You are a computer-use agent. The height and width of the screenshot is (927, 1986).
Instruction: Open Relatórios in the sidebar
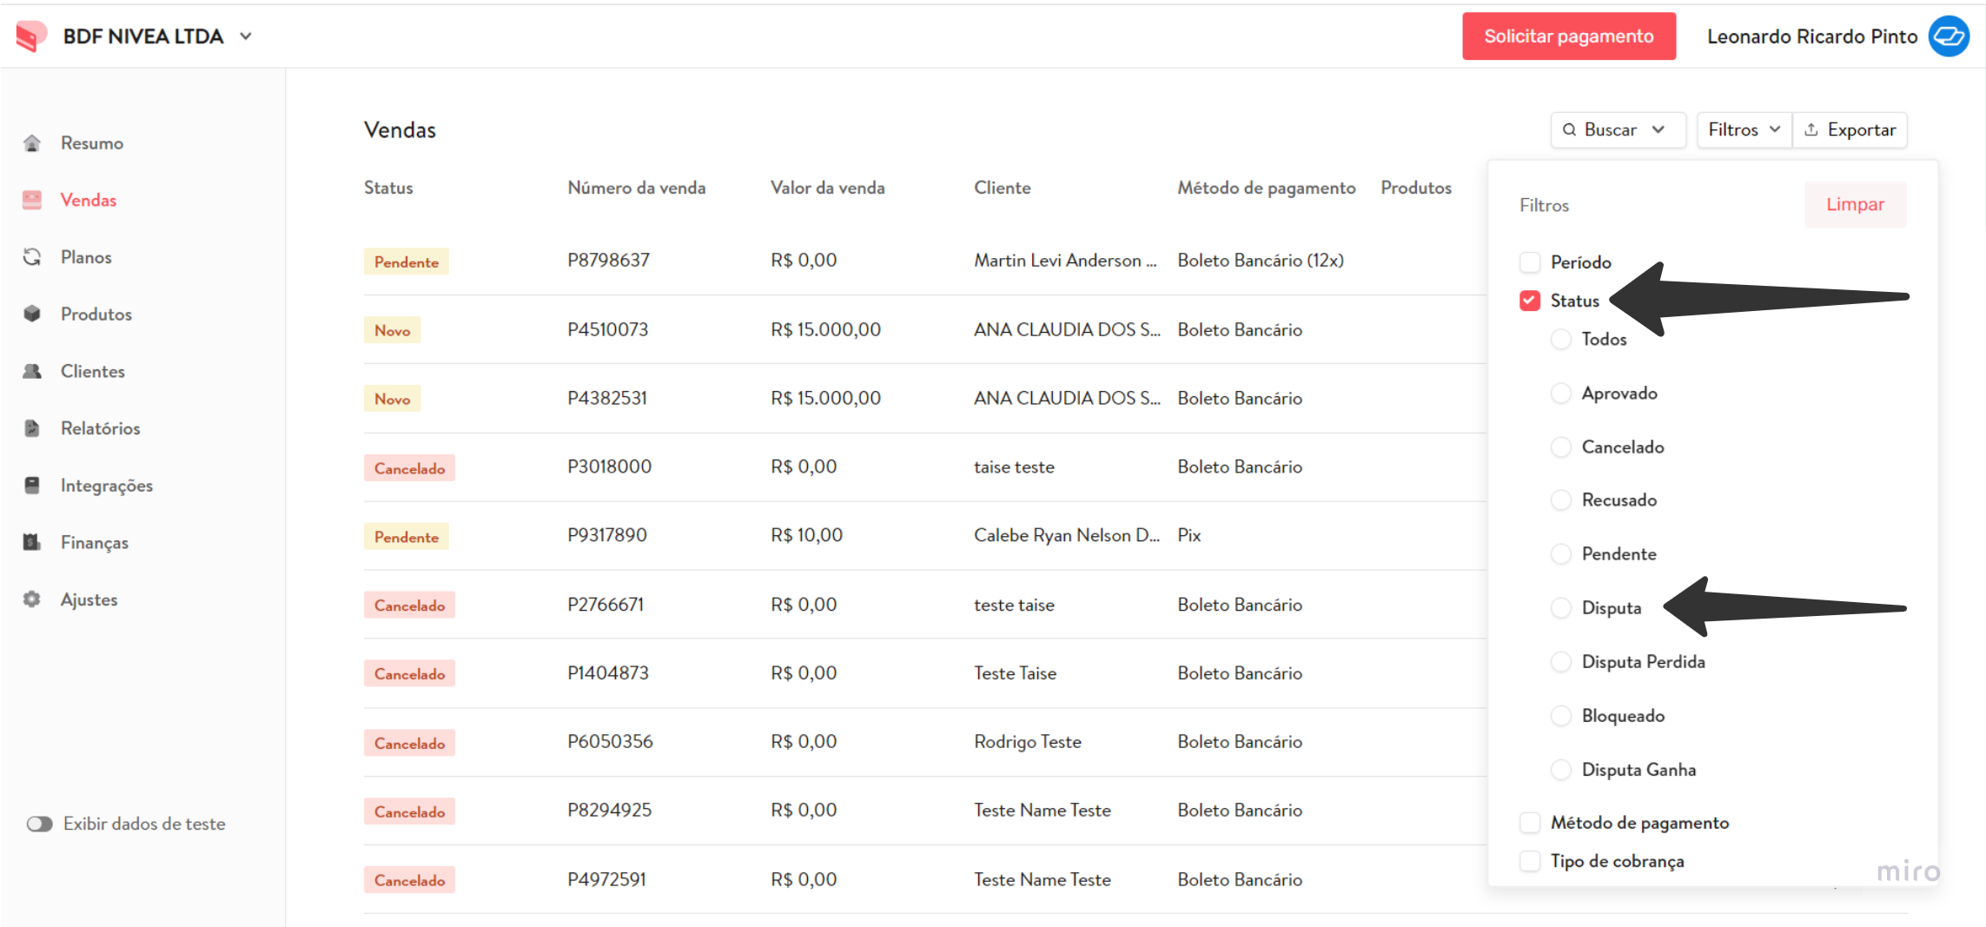(x=100, y=428)
